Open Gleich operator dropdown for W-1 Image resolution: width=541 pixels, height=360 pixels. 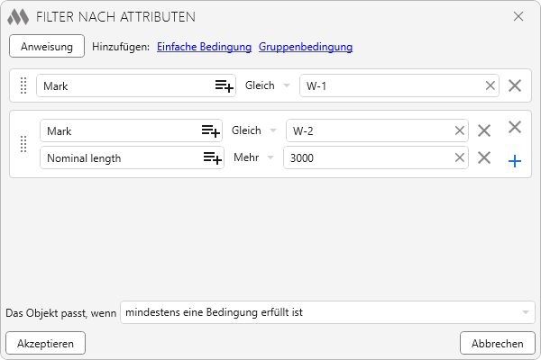(x=268, y=85)
